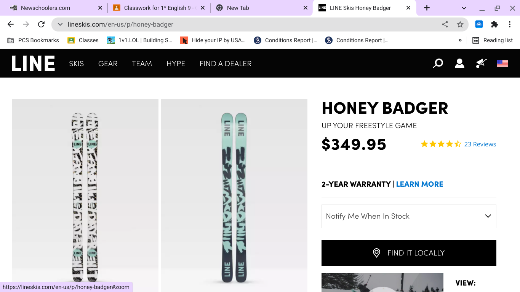Click the share page icon in address bar
This screenshot has width=520, height=292.
click(x=445, y=24)
